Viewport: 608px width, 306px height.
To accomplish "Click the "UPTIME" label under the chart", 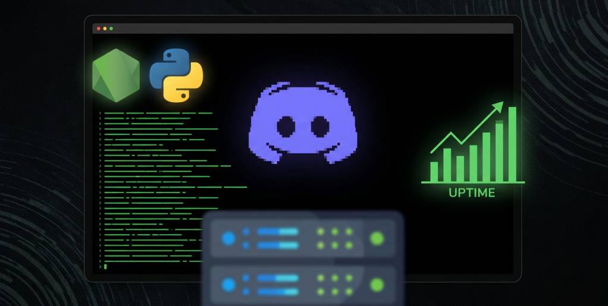I will pos(472,193).
